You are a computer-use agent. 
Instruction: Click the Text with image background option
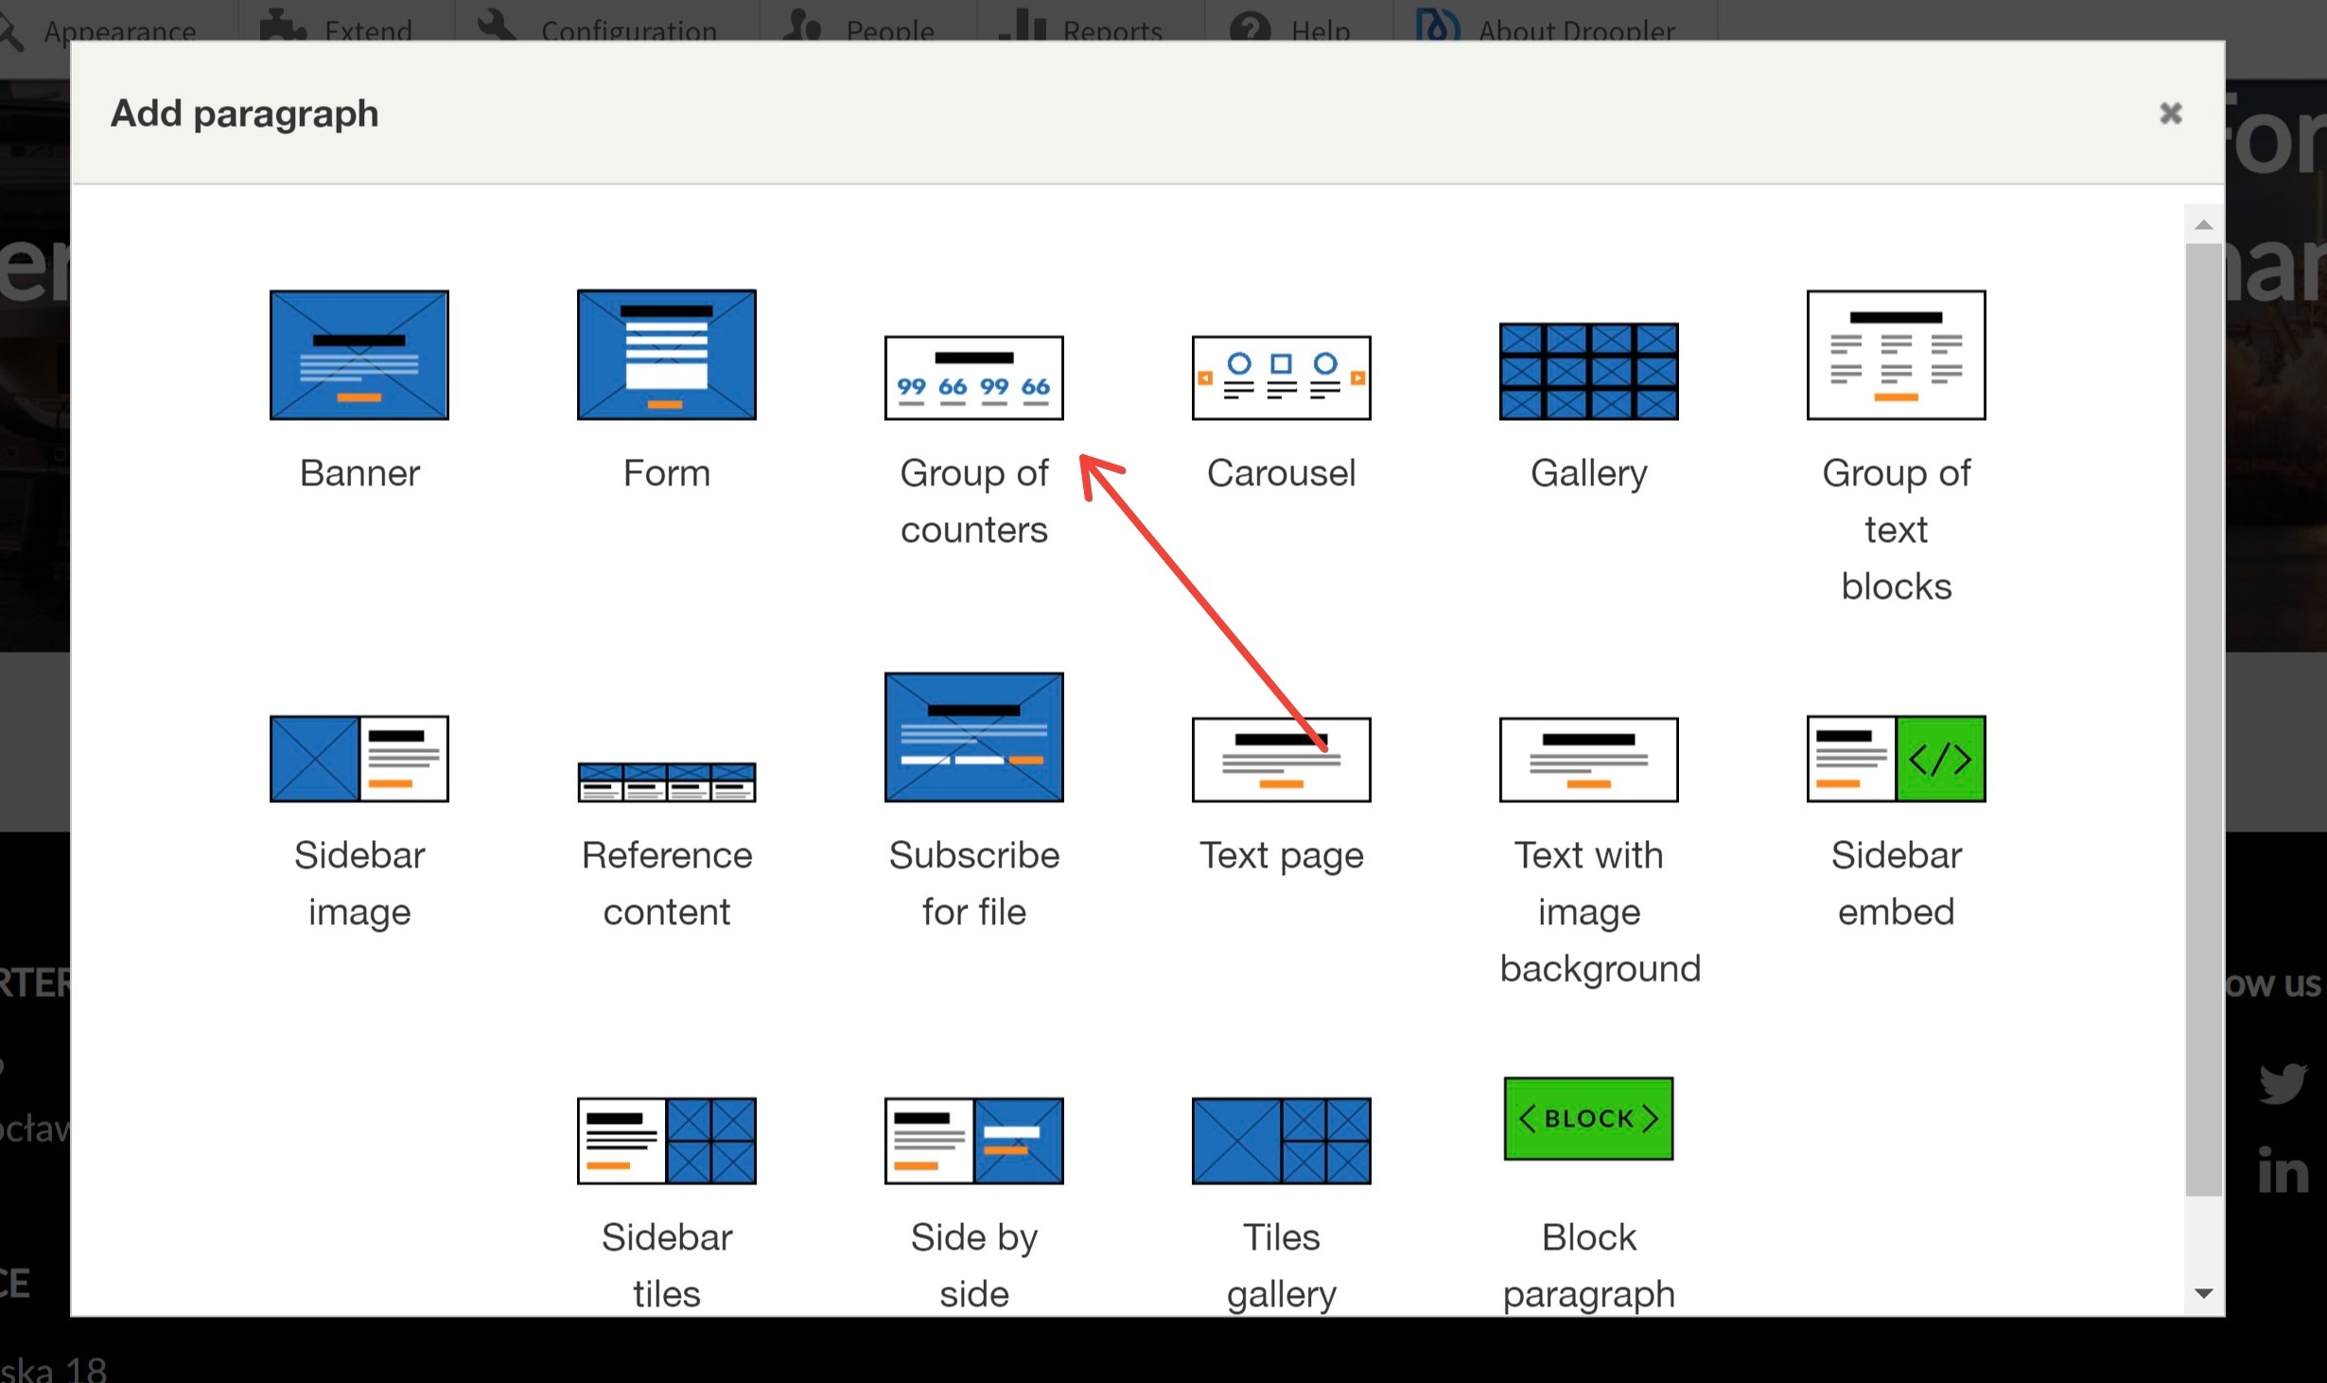(1588, 841)
